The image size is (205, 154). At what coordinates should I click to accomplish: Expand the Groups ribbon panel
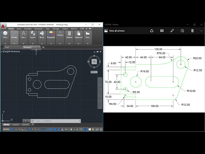coord(60,44)
